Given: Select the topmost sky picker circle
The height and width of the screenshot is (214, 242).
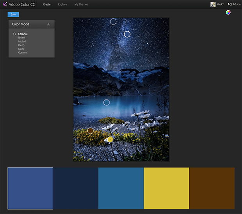Looking at the screenshot, I should pos(113,21).
